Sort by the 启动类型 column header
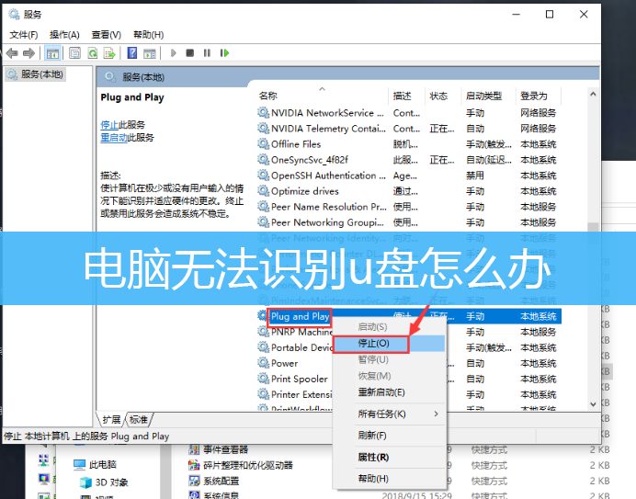The image size is (636, 499). point(483,96)
